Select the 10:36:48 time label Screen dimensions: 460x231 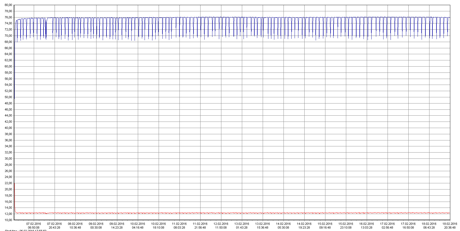[x=75, y=227]
